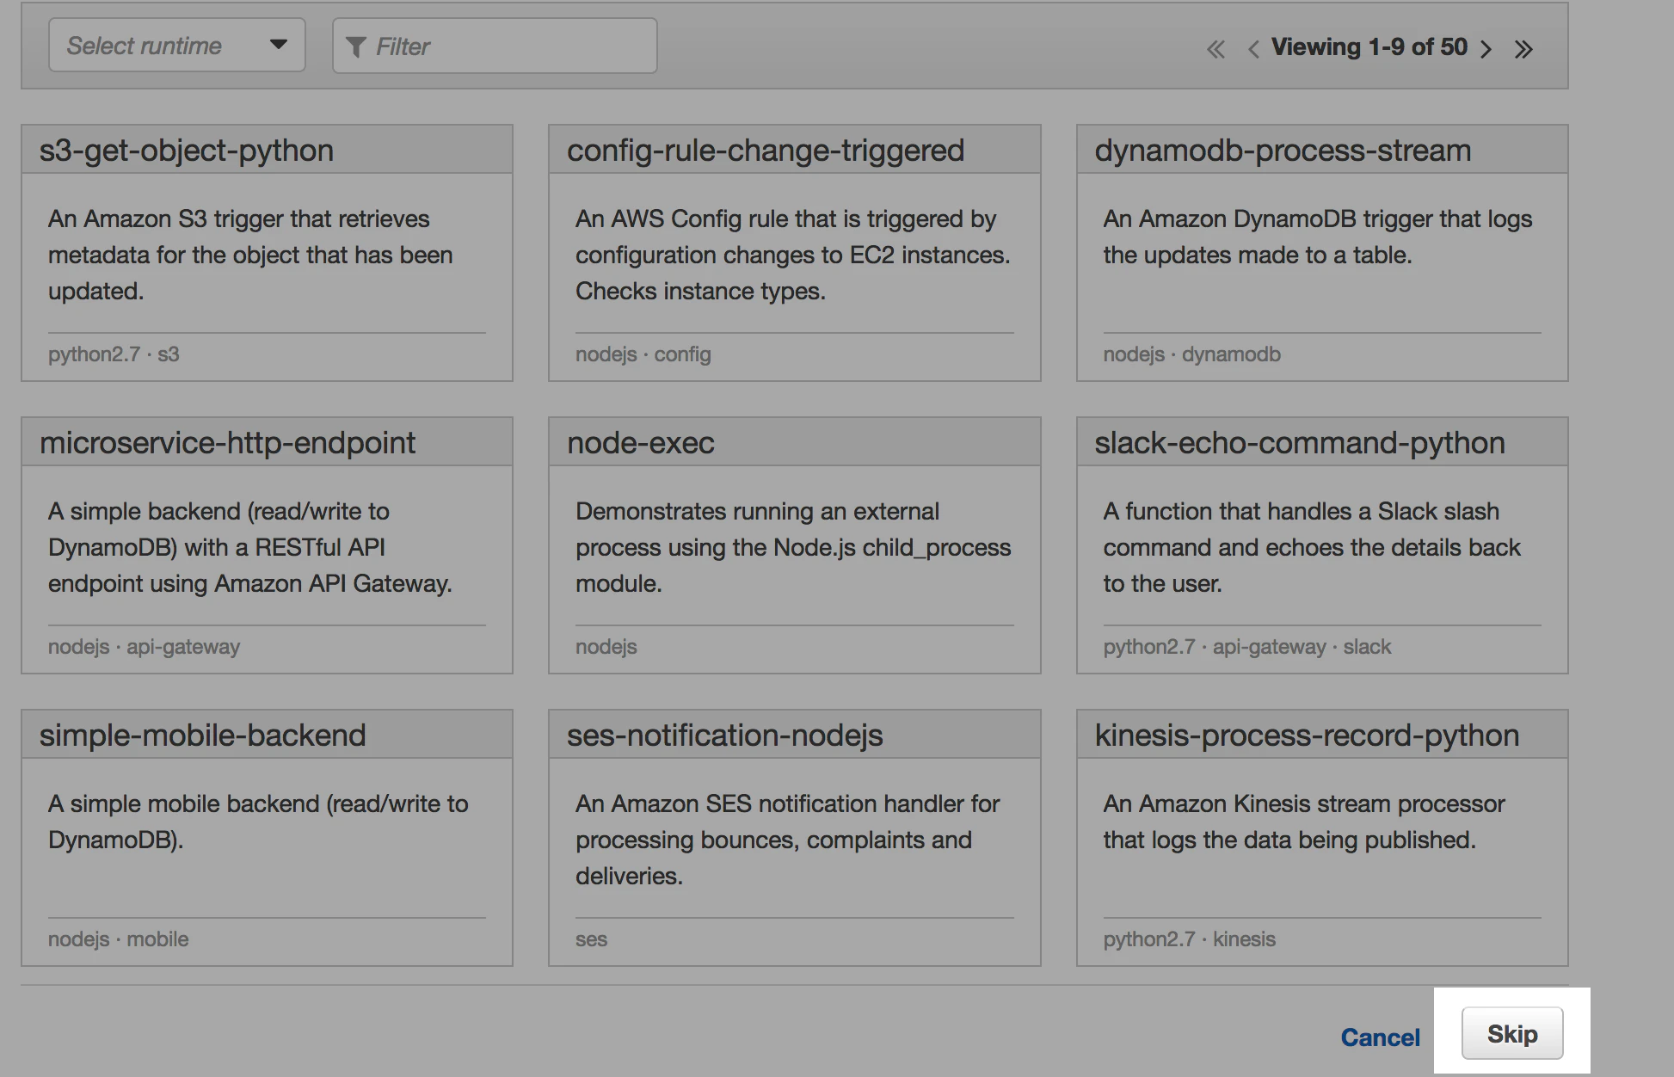Go to the previous page of blueprints
The width and height of the screenshot is (1674, 1077).
pyautogui.click(x=1253, y=49)
